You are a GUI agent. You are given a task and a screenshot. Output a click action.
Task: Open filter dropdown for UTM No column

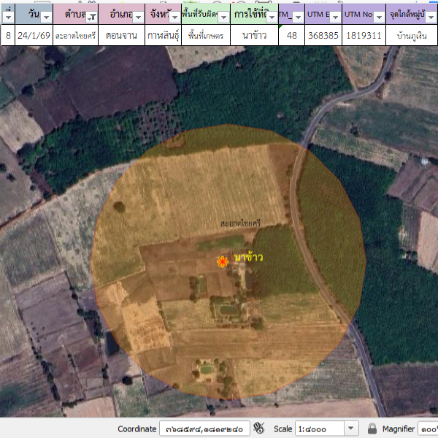[380, 16]
